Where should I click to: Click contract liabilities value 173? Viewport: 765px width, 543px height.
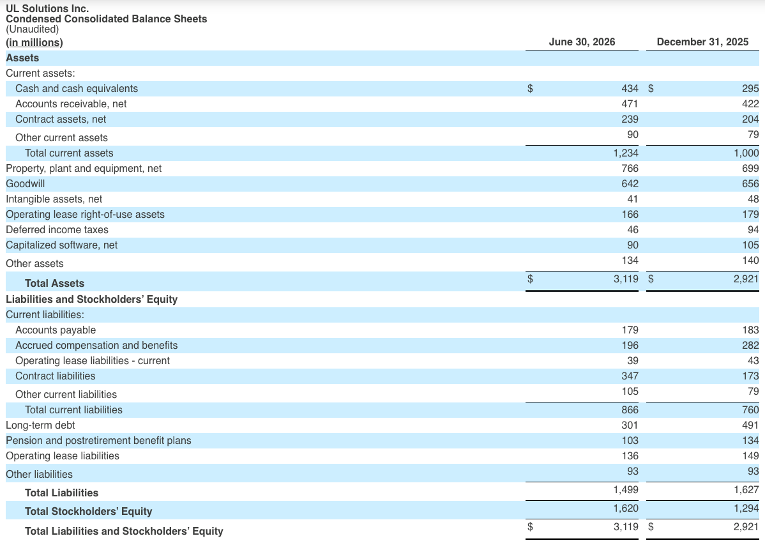coord(750,376)
